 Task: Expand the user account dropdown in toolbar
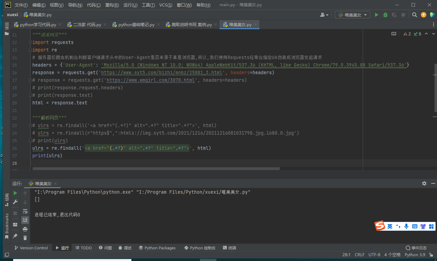coord(324,15)
